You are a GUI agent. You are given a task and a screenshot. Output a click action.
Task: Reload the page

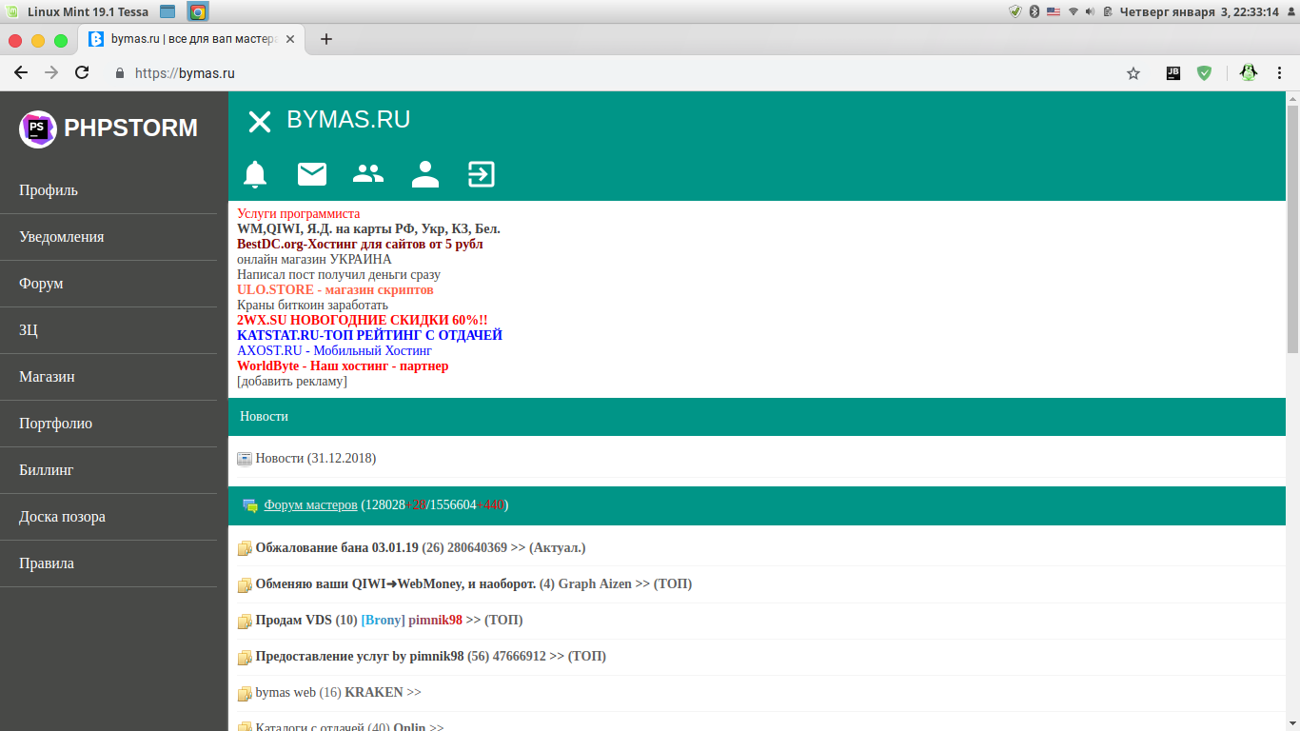coord(82,73)
